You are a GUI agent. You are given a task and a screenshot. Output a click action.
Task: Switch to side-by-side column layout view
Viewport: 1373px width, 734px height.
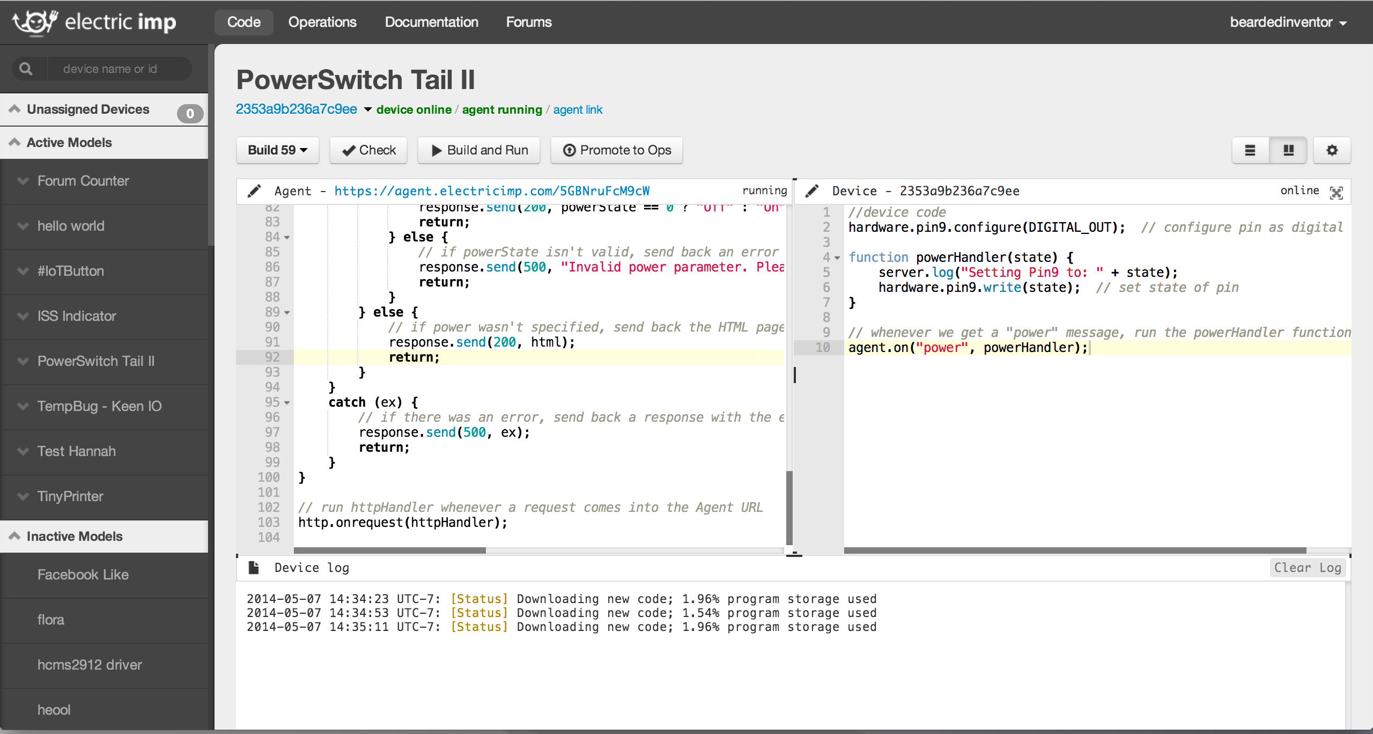(1288, 150)
